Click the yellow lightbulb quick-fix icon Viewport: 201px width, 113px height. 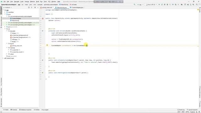tap(47, 45)
